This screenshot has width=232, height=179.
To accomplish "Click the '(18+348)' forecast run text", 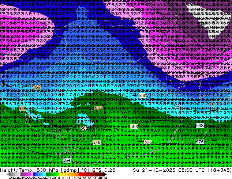I will [x=220, y=170].
